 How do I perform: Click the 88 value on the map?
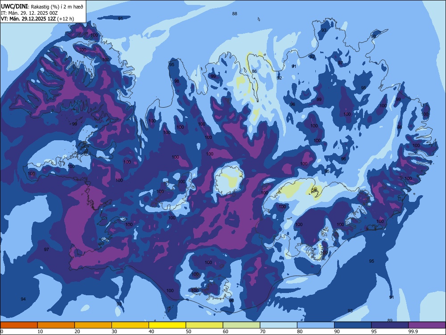[x=235, y=14]
